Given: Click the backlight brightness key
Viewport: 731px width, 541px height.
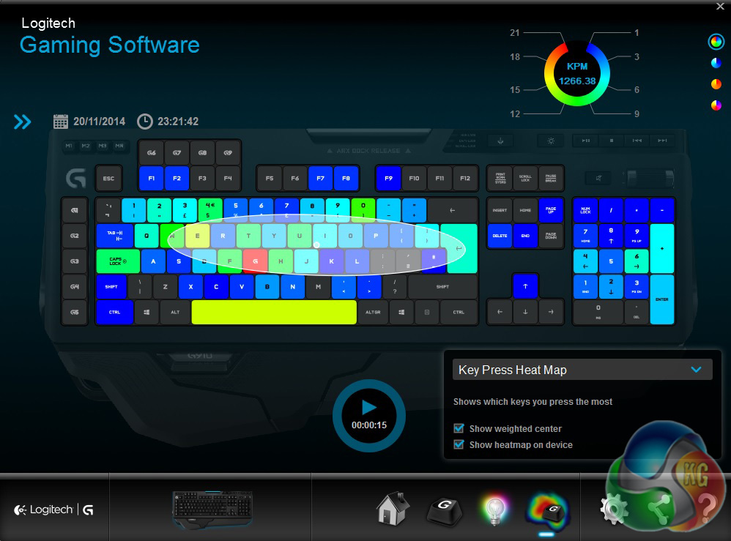Looking at the screenshot, I should pyautogui.click(x=551, y=141).
